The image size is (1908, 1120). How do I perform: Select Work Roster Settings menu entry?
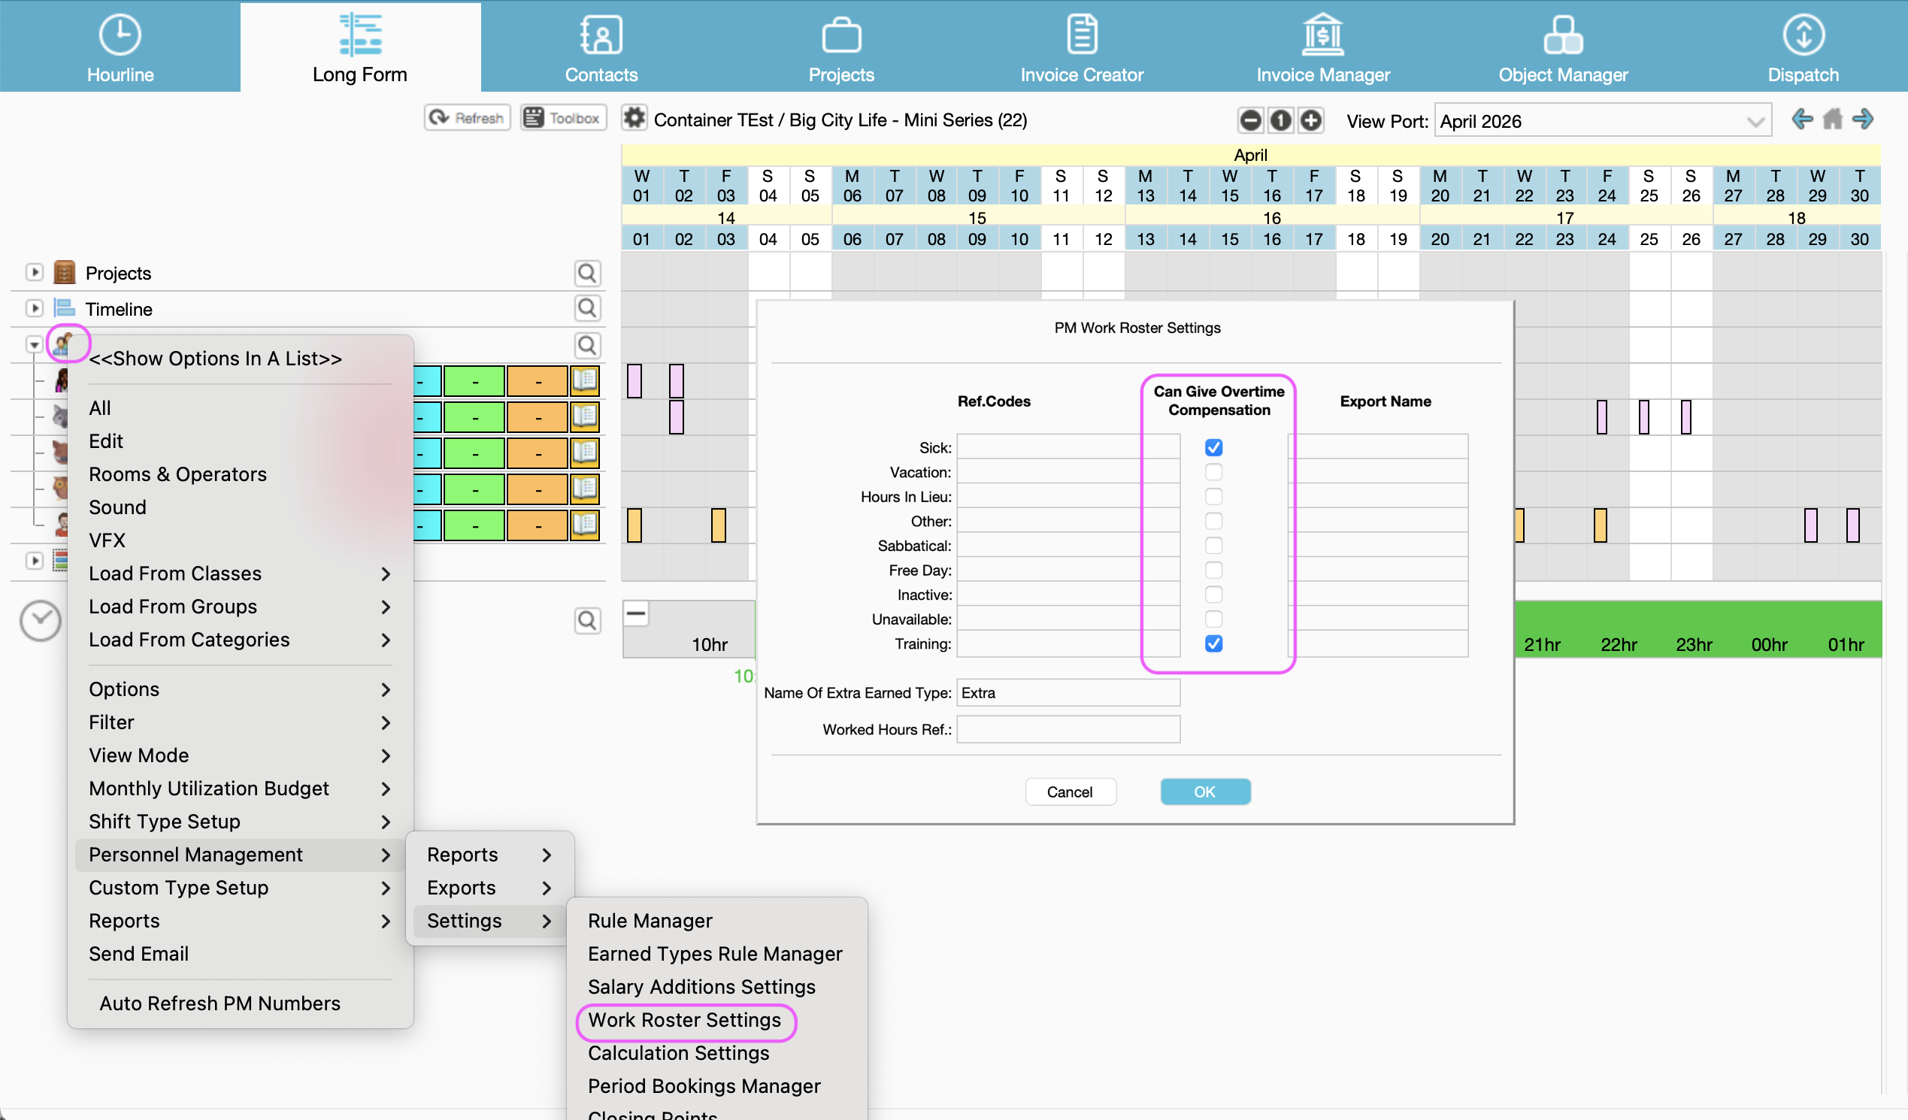pos(683,1020)
